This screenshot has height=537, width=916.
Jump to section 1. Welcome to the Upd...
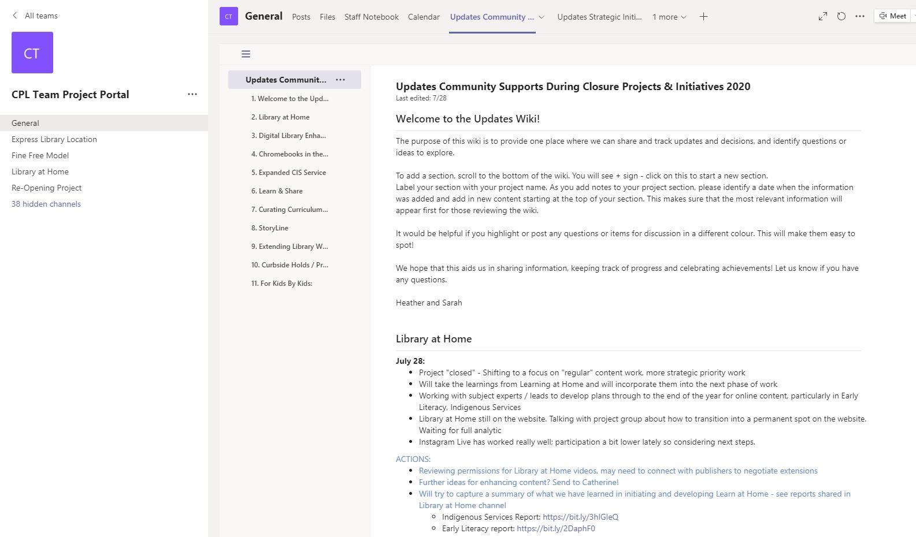point(290,99)
